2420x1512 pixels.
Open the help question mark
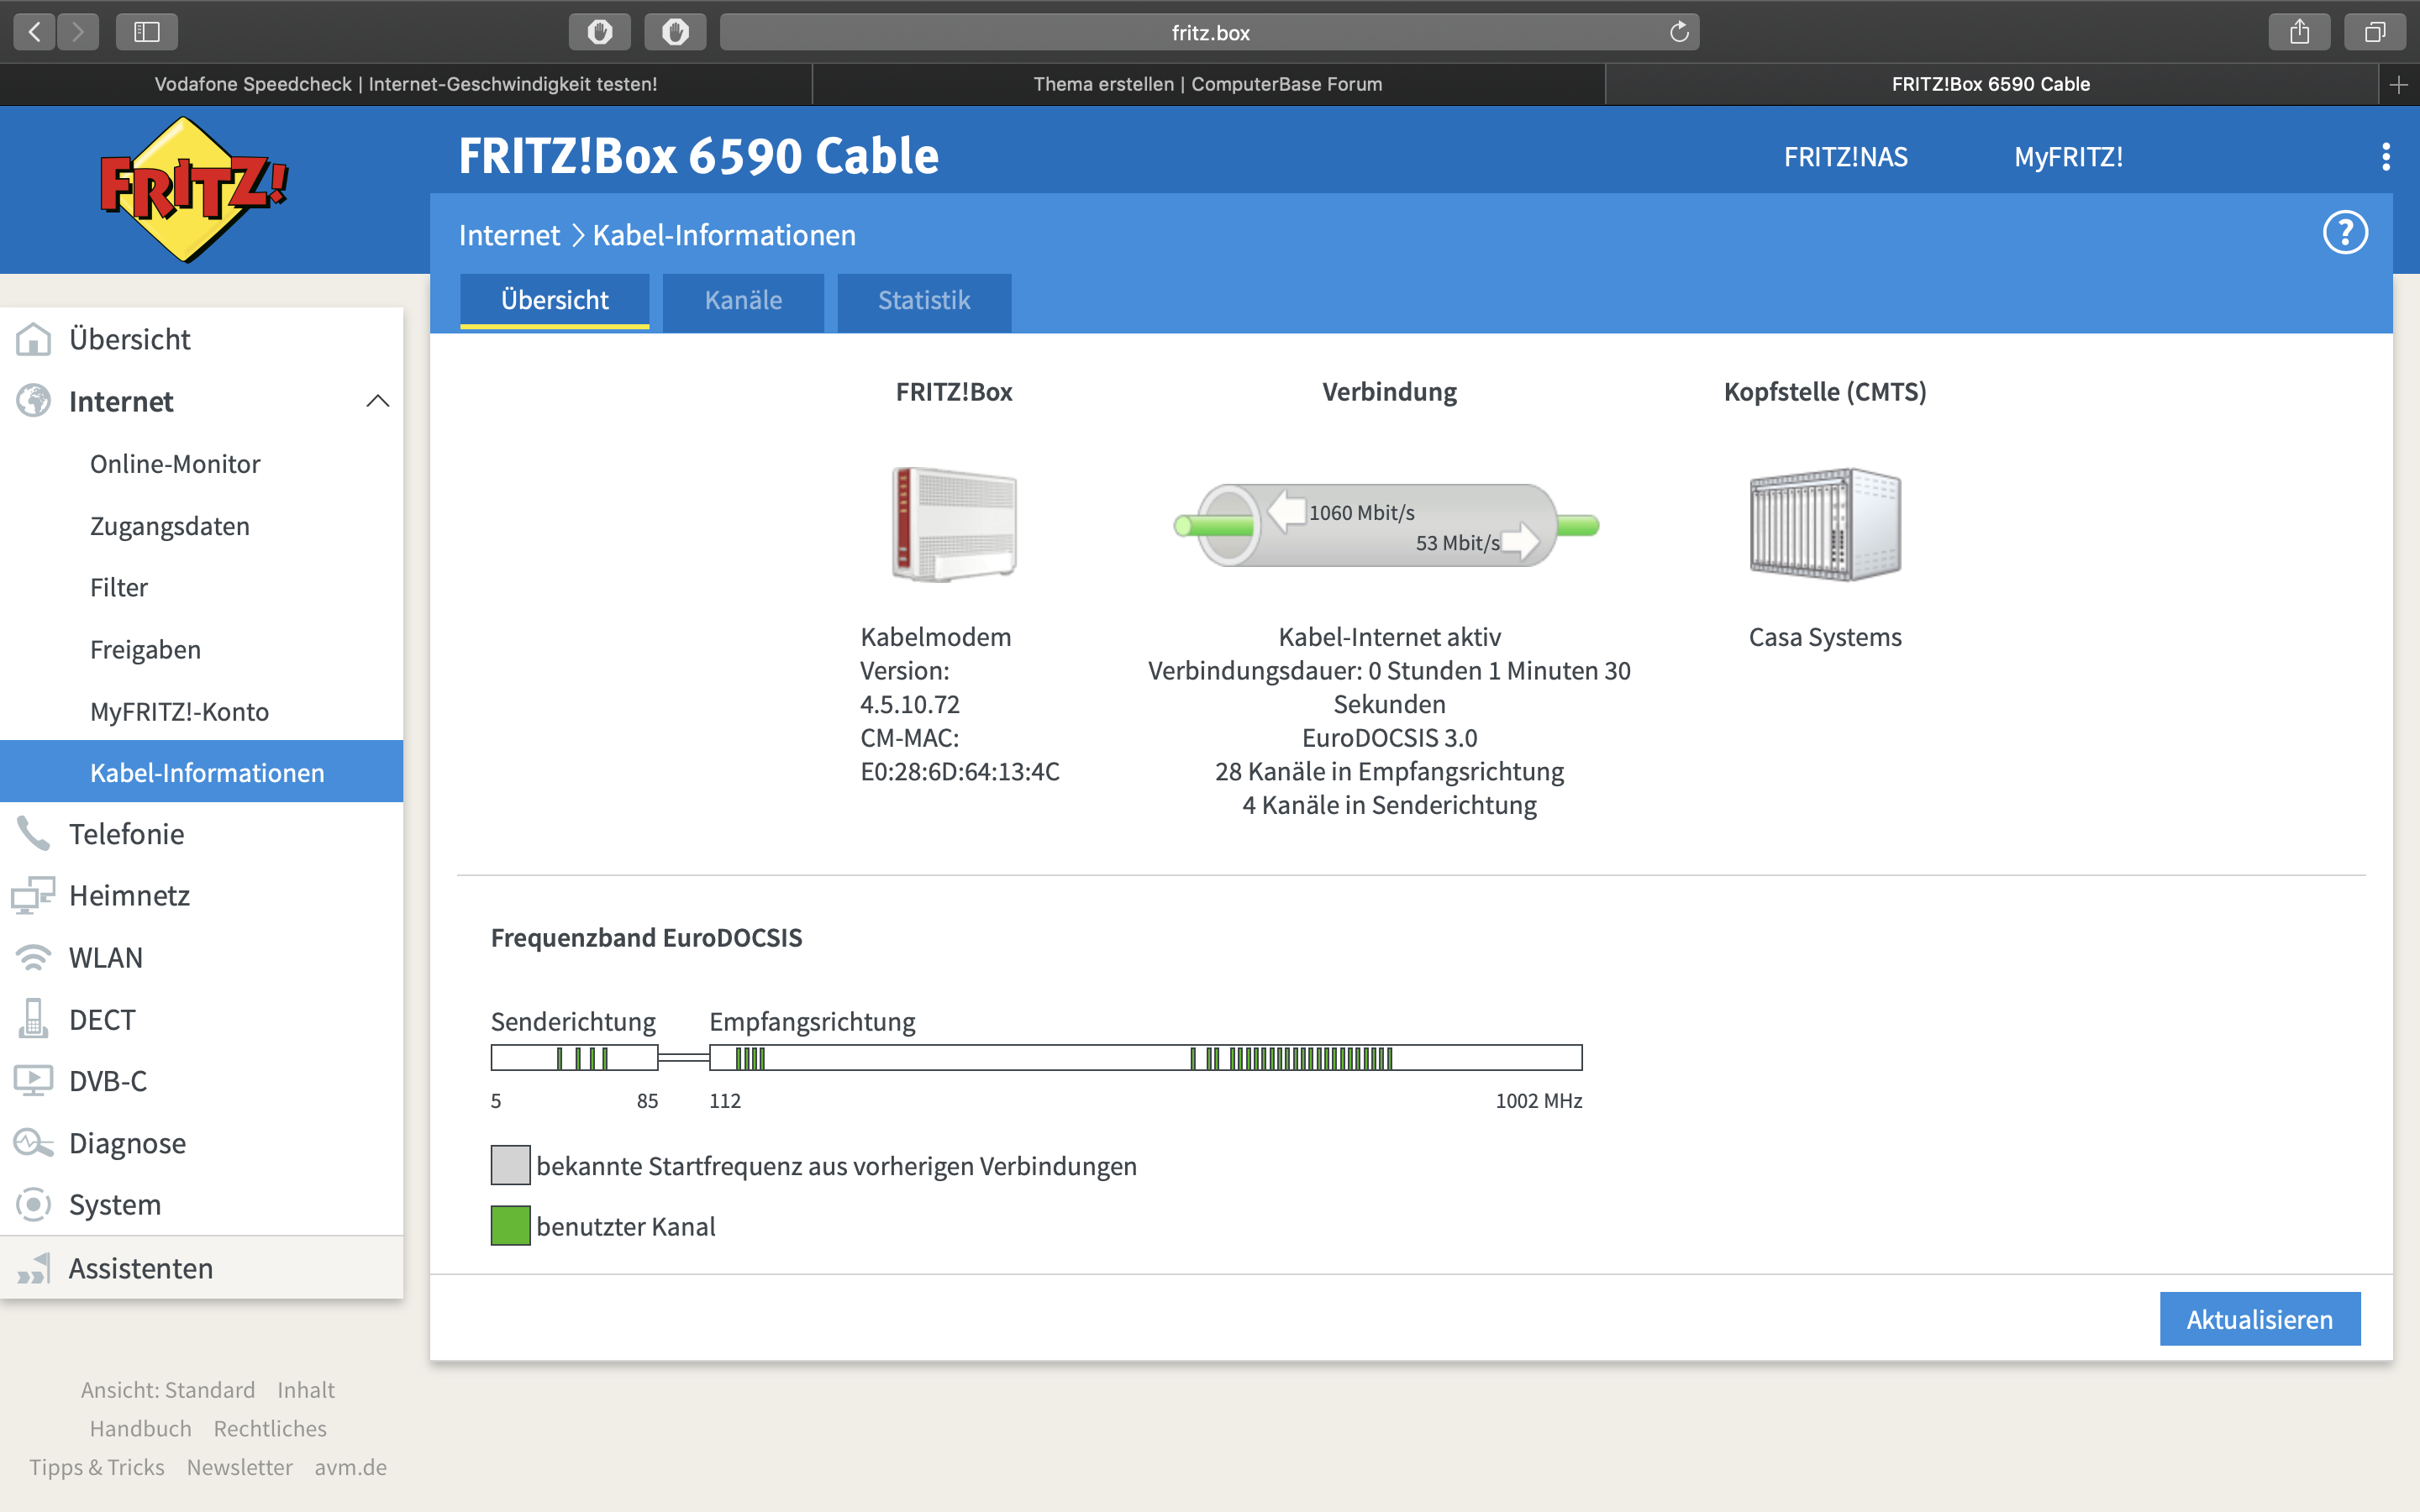point(2345,233)
